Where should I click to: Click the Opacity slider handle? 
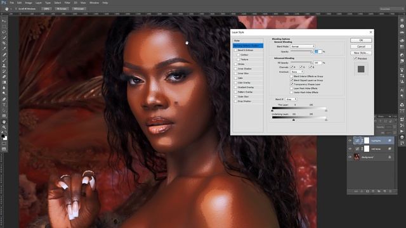pyautogui.click(x=311, y=52)
